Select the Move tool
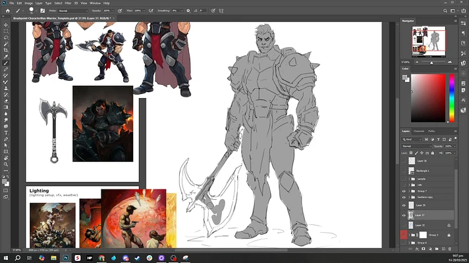The width and height of the screenshot is (469, 263). click(x=6, y=25)
